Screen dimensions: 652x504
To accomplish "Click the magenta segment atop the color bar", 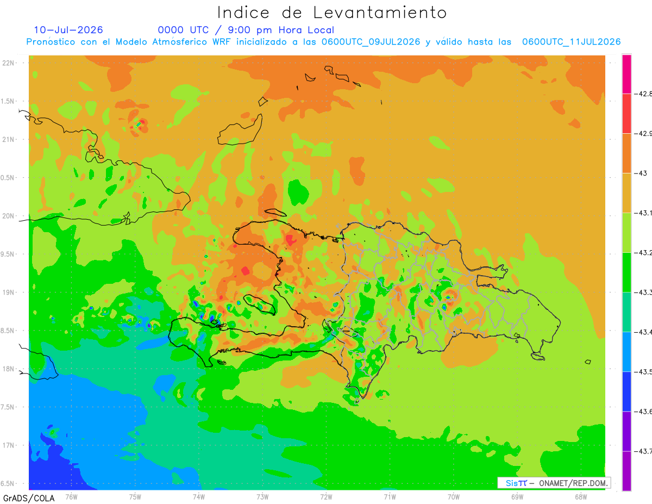I will point(626,74).
